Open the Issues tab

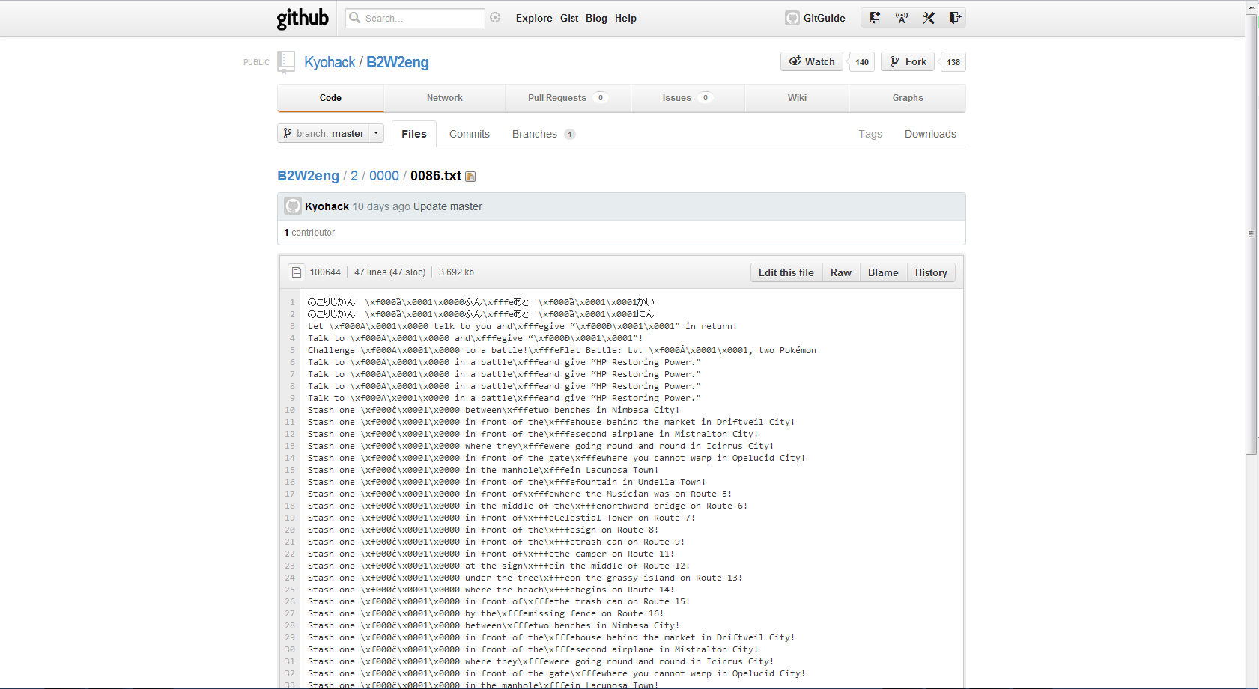pos(687,98)
